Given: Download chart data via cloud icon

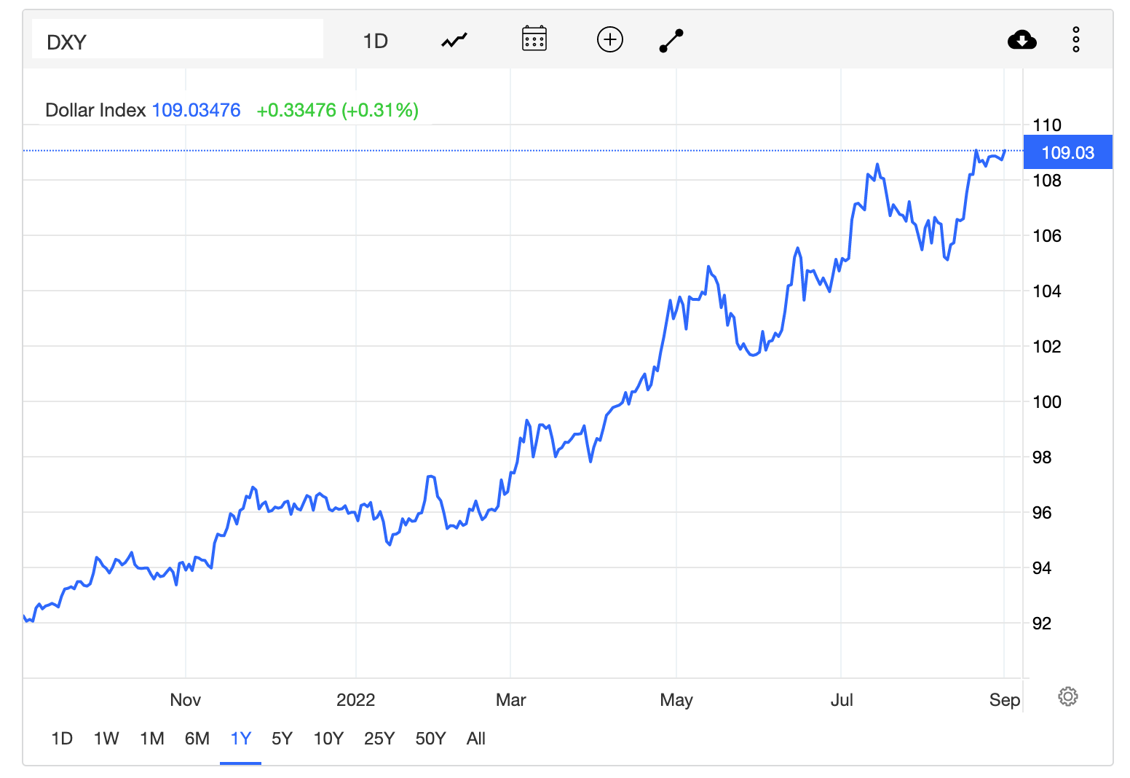Looking at the screenshot, I should [x=1022, y=40].
